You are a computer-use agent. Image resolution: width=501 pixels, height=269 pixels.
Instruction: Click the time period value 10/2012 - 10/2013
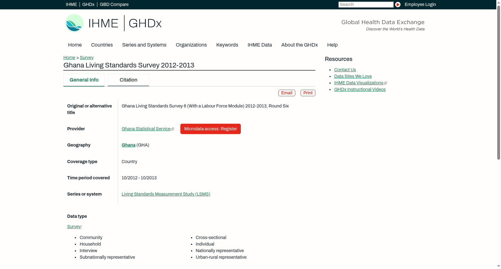(139, 178)
